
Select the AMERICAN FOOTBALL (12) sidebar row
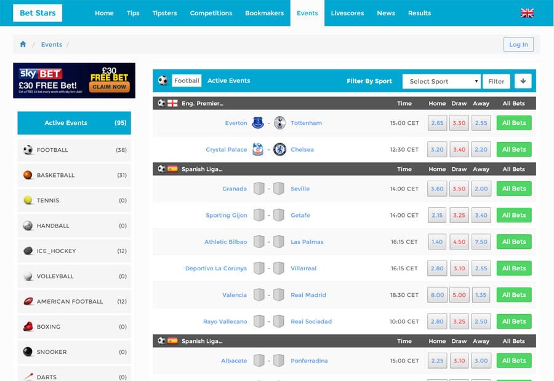pos(74,301)
